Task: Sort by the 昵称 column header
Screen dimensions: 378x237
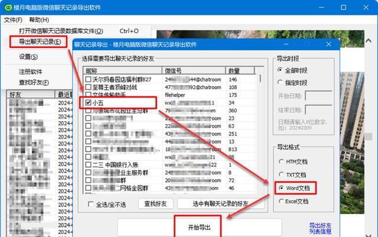Action: [122, 71]
